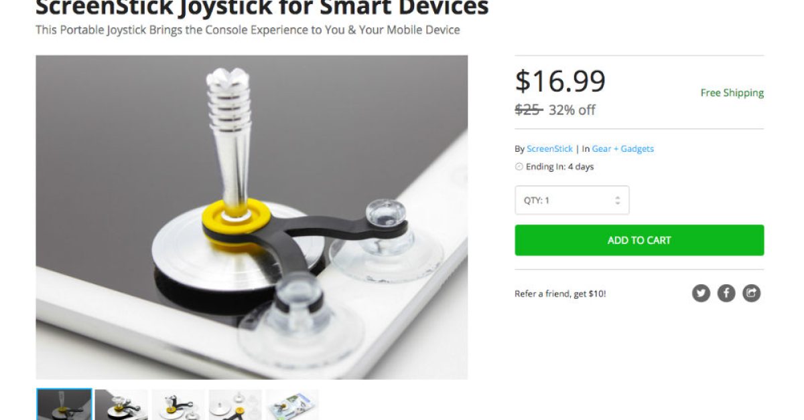Open the Gear + Gadgets category
Screen dimensions: 804x420
tap(622, 149)
